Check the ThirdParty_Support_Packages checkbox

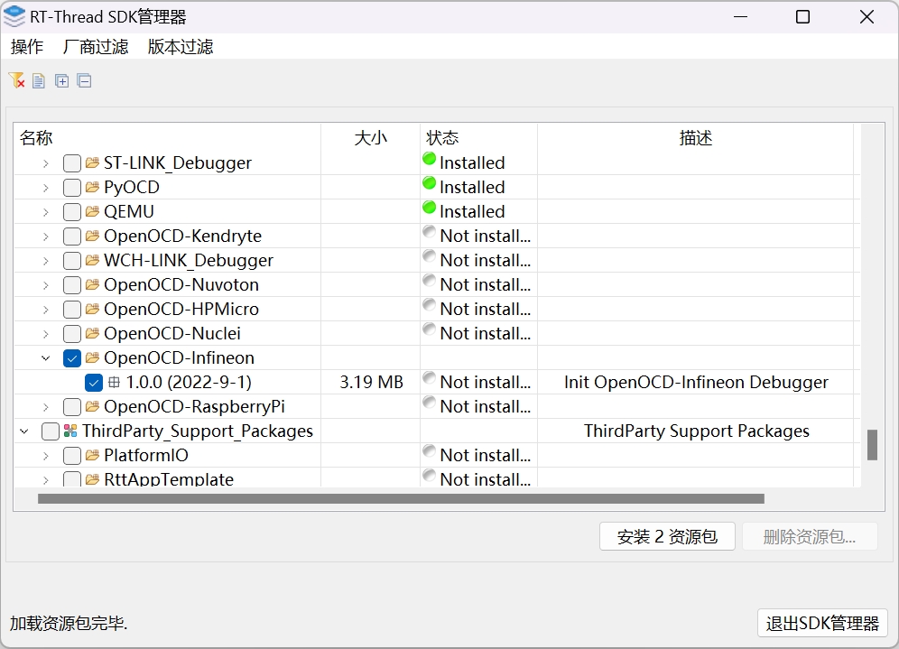(x=51, y=431)
